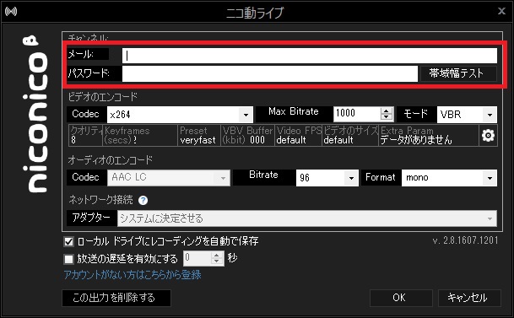Viewport: 514px width, 318px height.
Task: Click the VBV Buffer value cell
Action: [x=247, y=135]
